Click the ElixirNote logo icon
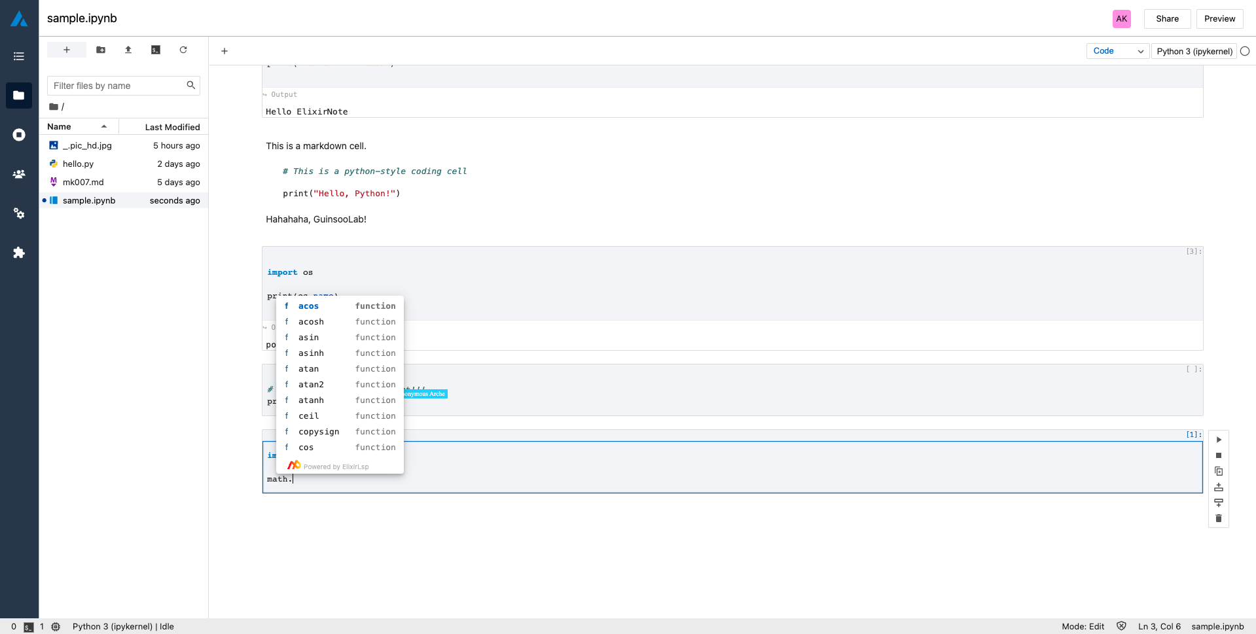 coord(19,19)
